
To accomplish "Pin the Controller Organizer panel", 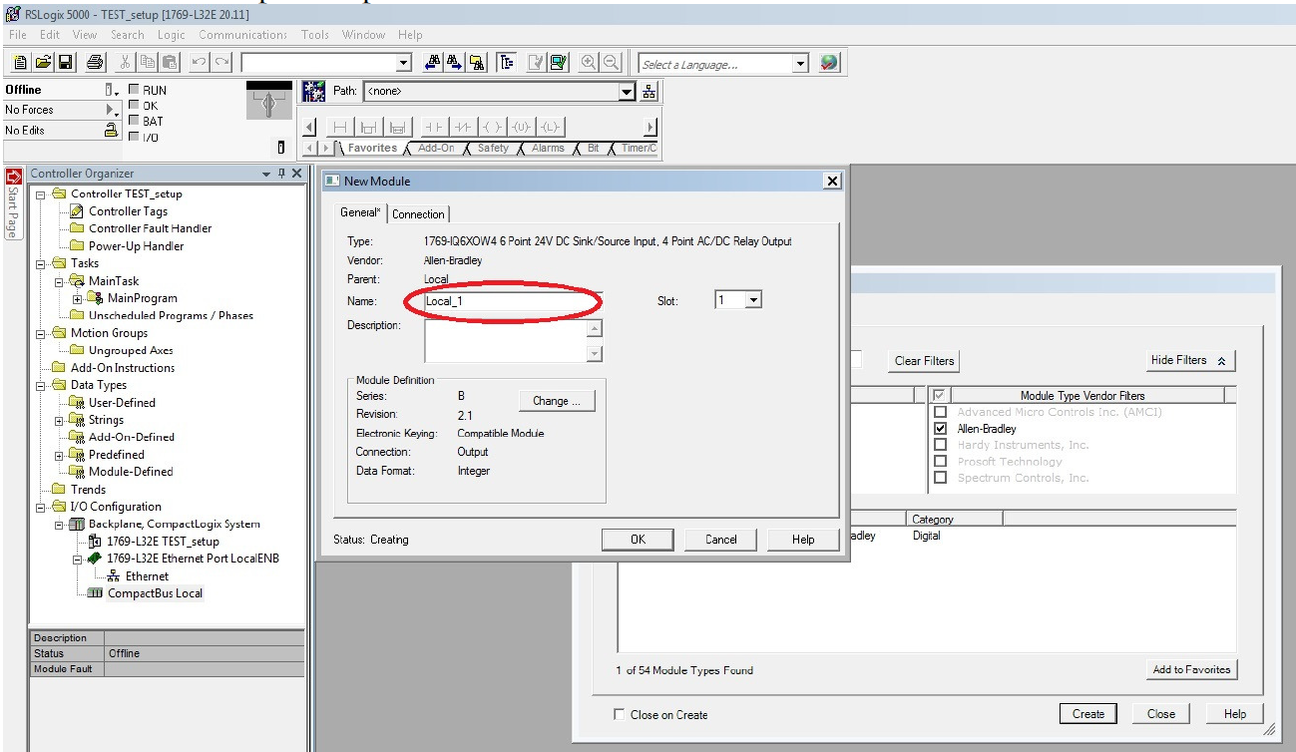I will pos(281,174).
